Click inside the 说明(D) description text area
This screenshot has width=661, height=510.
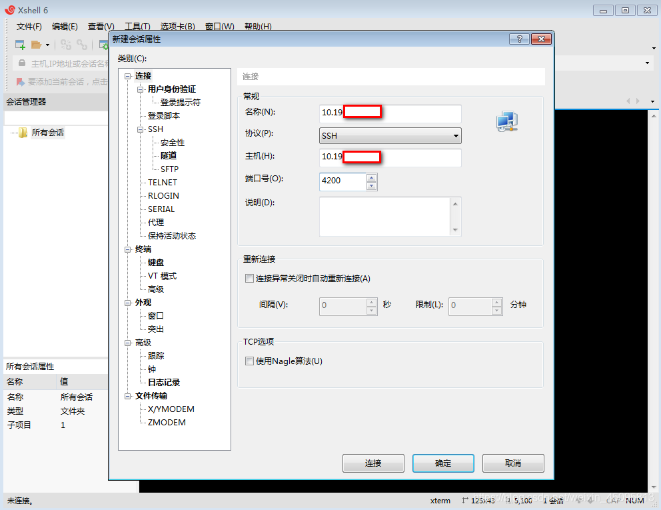(x=385, y=217)
